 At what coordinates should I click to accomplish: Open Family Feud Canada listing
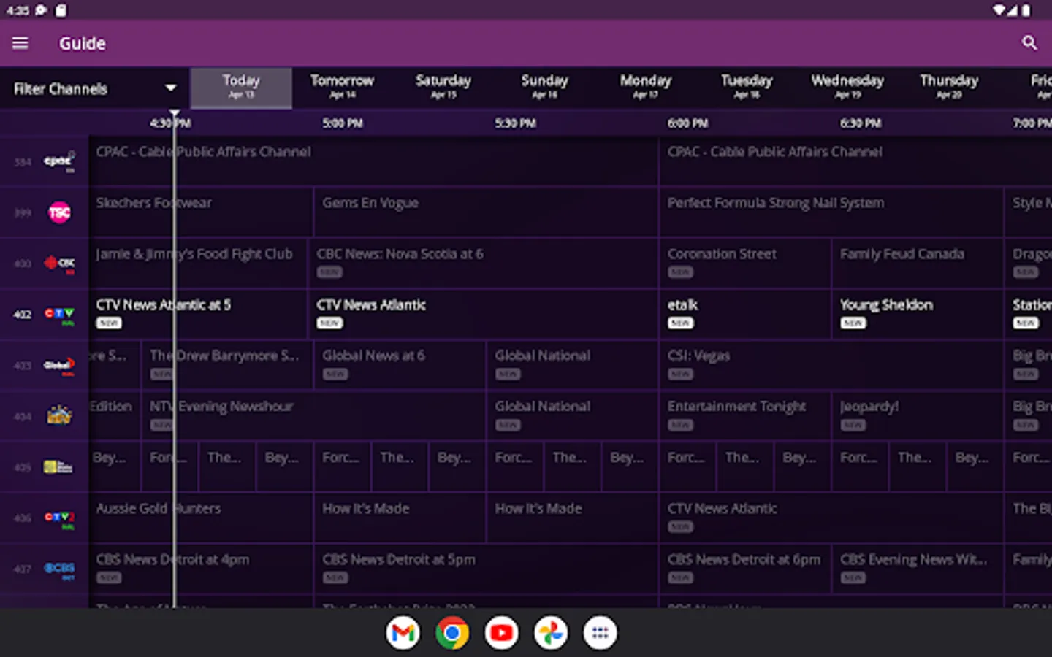pyautogui.click(x=918, y=263)
